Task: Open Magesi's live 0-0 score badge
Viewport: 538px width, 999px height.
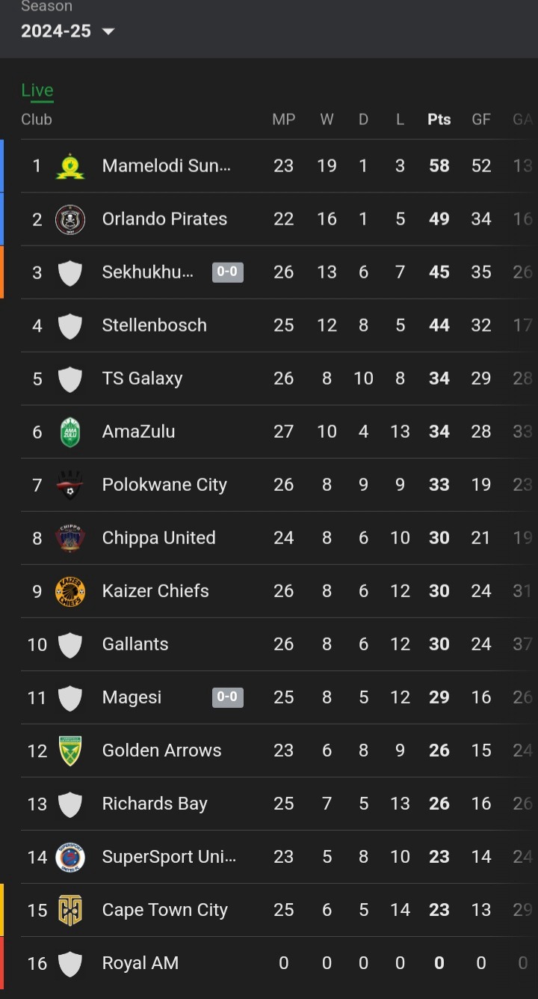Action: 227,697
